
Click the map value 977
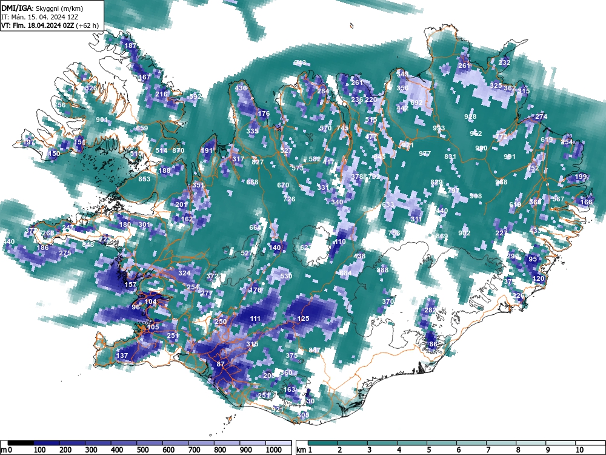[x=425, y=153]
